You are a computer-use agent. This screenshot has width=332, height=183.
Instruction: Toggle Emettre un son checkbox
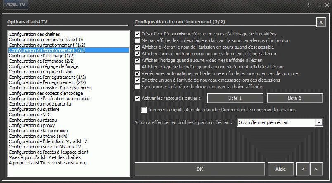click(x=138, y=80)
